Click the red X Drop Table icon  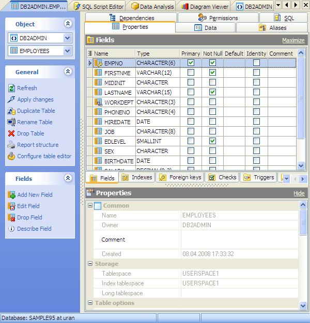click(x=11, y=133)
